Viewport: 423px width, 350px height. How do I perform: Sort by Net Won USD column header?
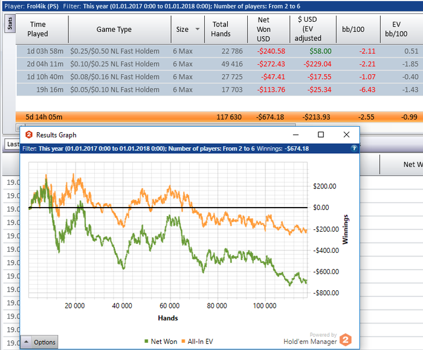pos(263,29)
